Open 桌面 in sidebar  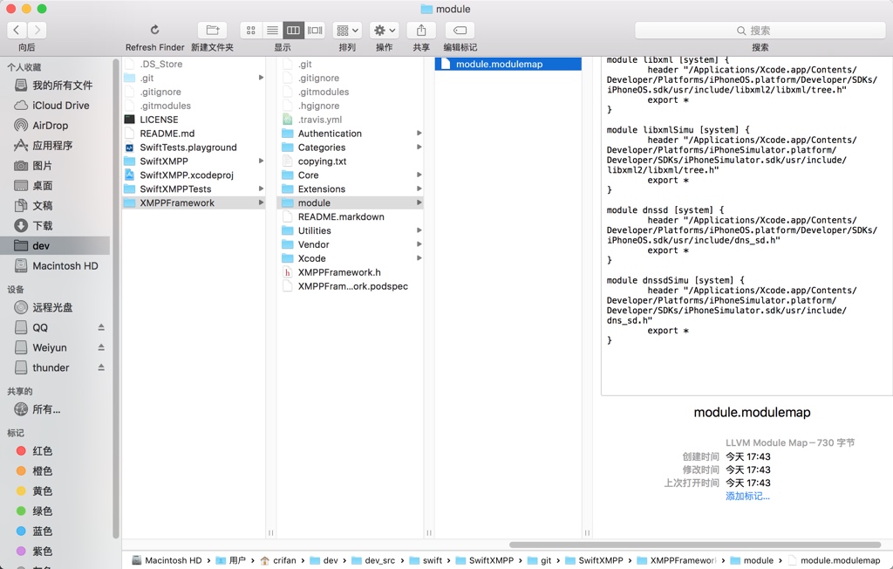click(x=55, y=185)
